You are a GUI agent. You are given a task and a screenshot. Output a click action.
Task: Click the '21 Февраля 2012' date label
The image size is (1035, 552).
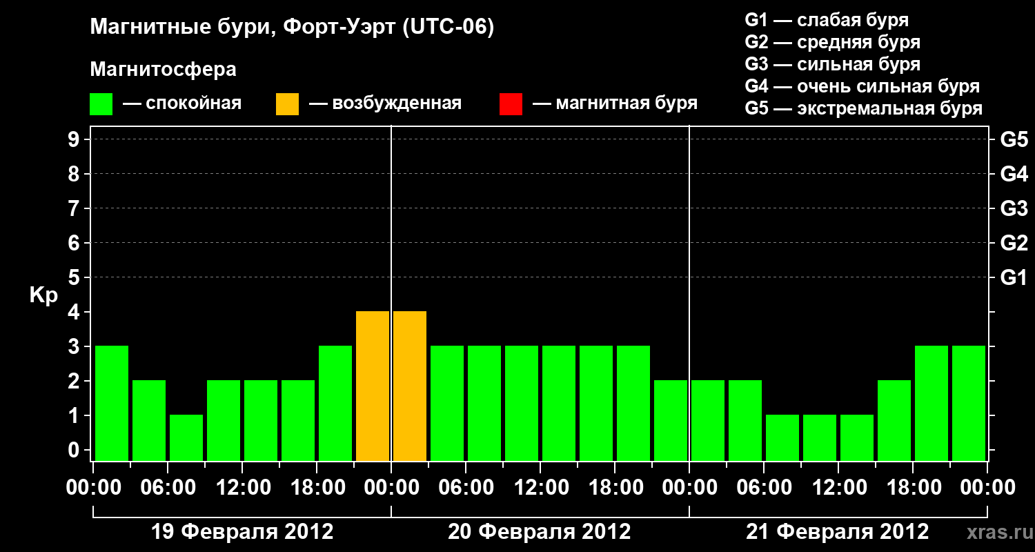(x=838, y=532)
